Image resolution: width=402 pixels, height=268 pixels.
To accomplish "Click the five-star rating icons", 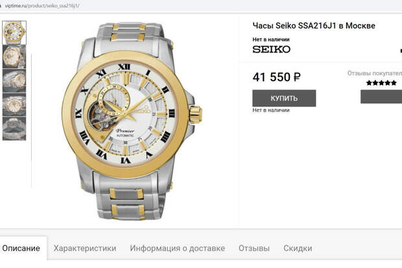I will coord(381,83).
